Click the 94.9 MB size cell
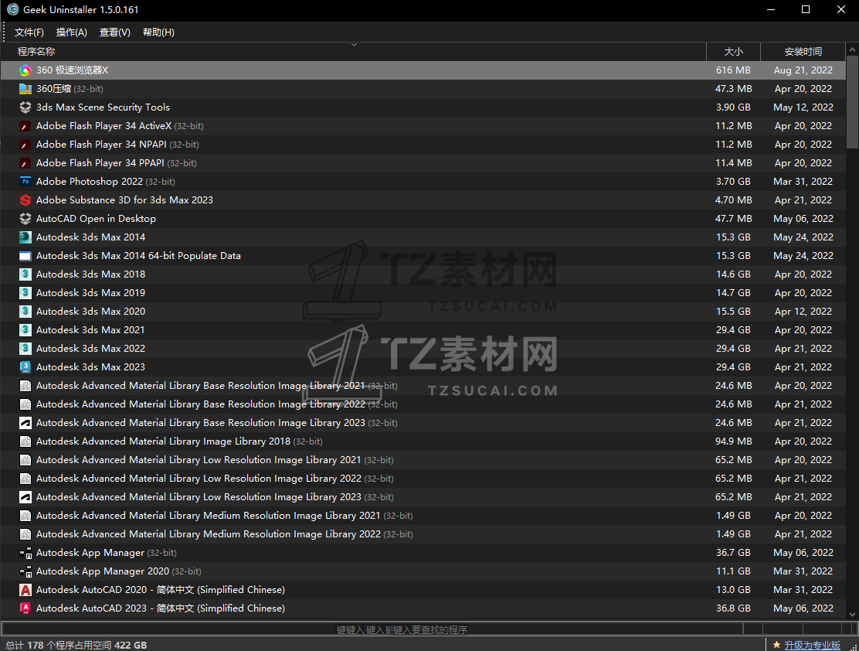This screenshot has height=651, width=859. coord(733,441)
